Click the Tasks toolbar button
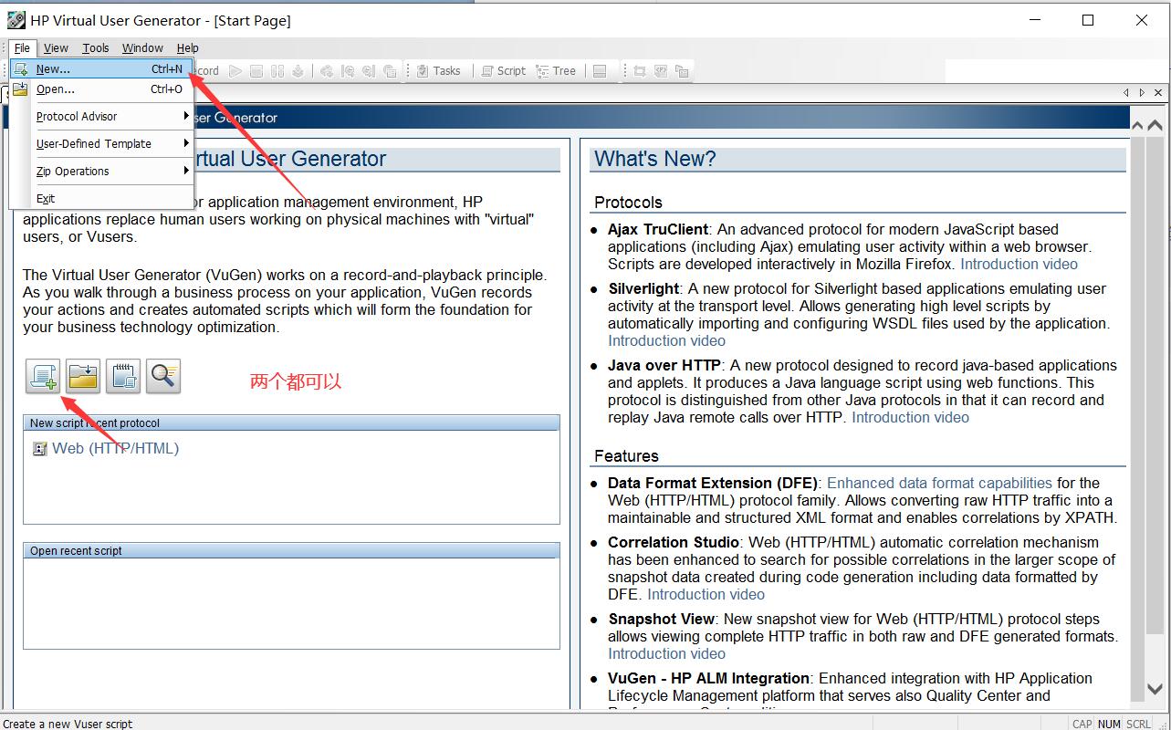 click(x=438, y=71)
